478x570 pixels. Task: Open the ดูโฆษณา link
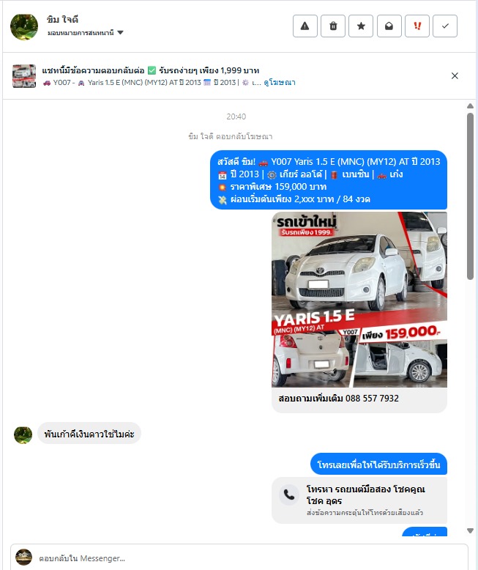coord(280,83)
